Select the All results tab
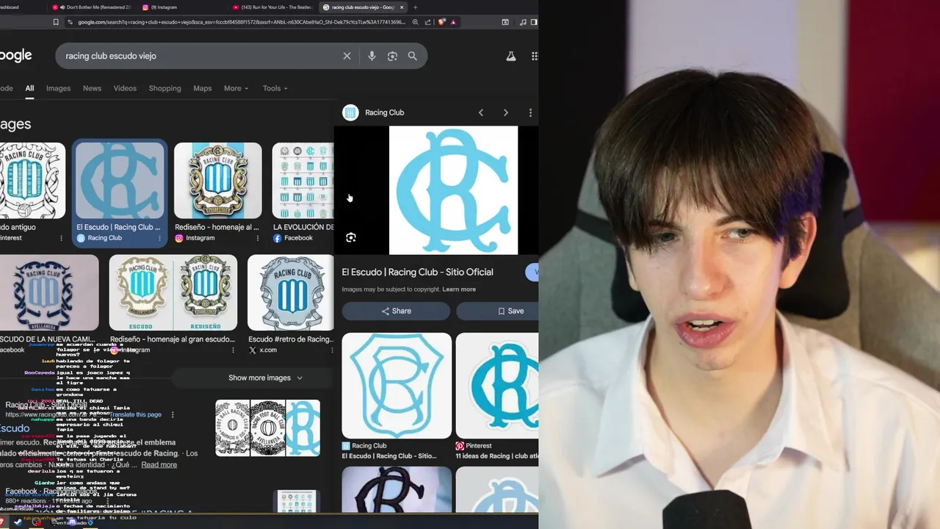The image size is (940, 529). click(29, 88)
